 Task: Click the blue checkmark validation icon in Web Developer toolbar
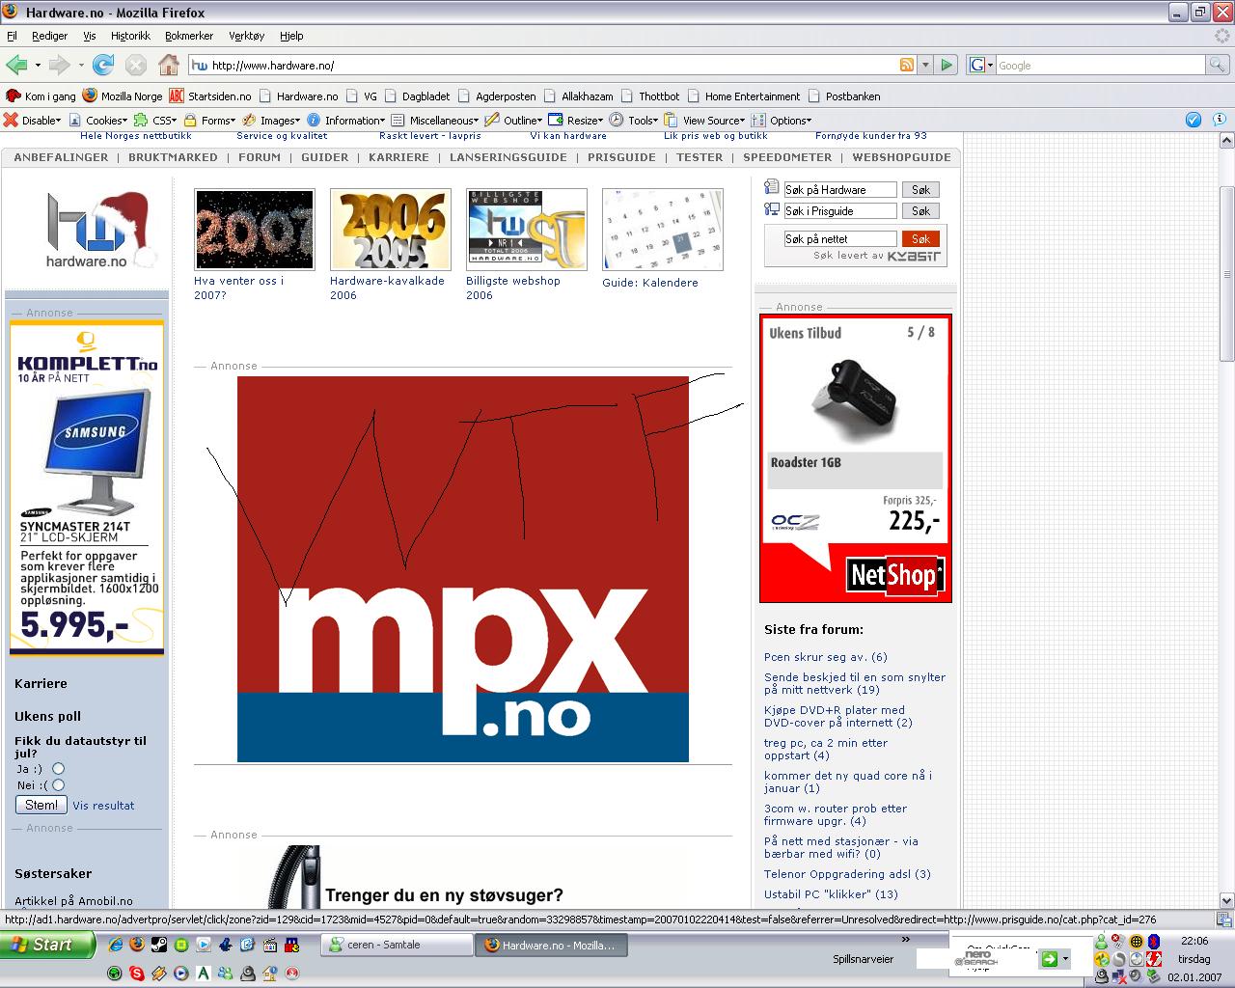coord(1194,120)
